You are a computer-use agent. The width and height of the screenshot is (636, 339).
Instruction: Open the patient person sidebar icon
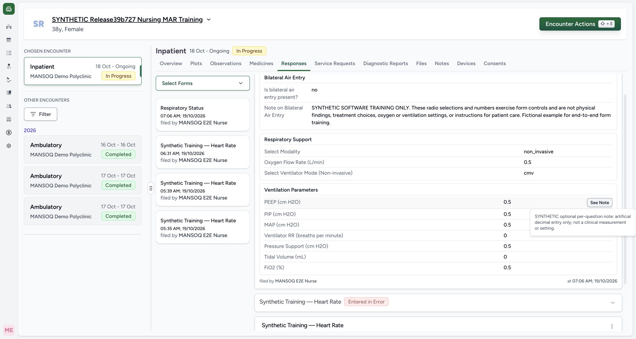[9, 66]
